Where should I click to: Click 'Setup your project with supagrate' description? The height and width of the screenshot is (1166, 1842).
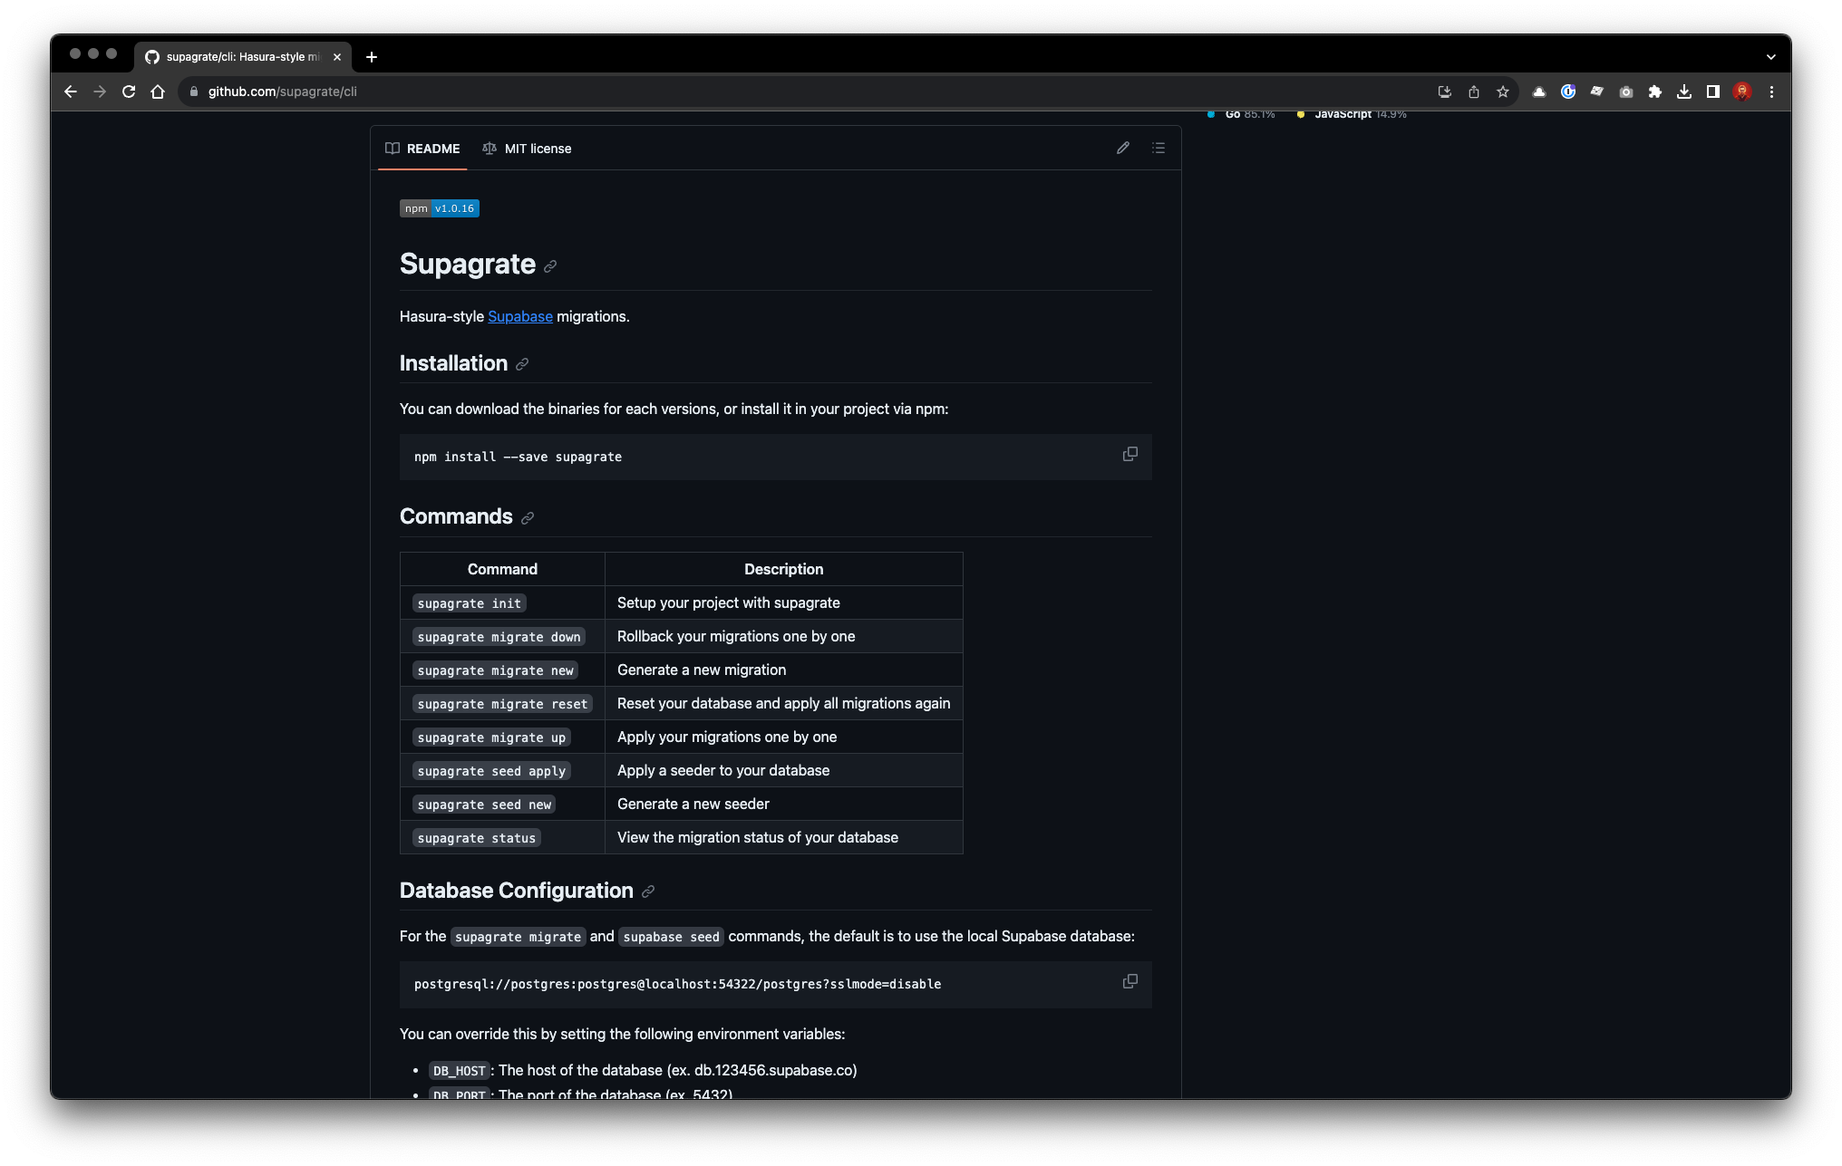pyautogui.click(x=729, y=602)
